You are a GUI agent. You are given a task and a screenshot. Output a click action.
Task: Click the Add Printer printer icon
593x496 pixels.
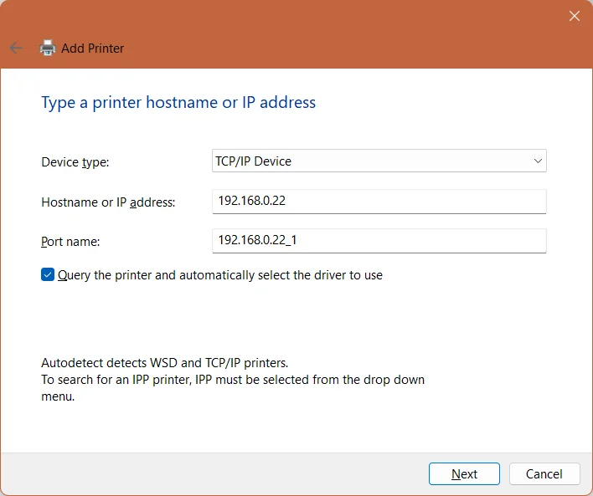coord(48,48)
